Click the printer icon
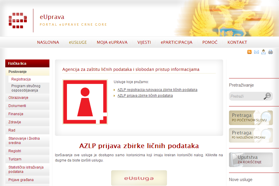Viewport: 279px width, 186px height. pos(271,52)
